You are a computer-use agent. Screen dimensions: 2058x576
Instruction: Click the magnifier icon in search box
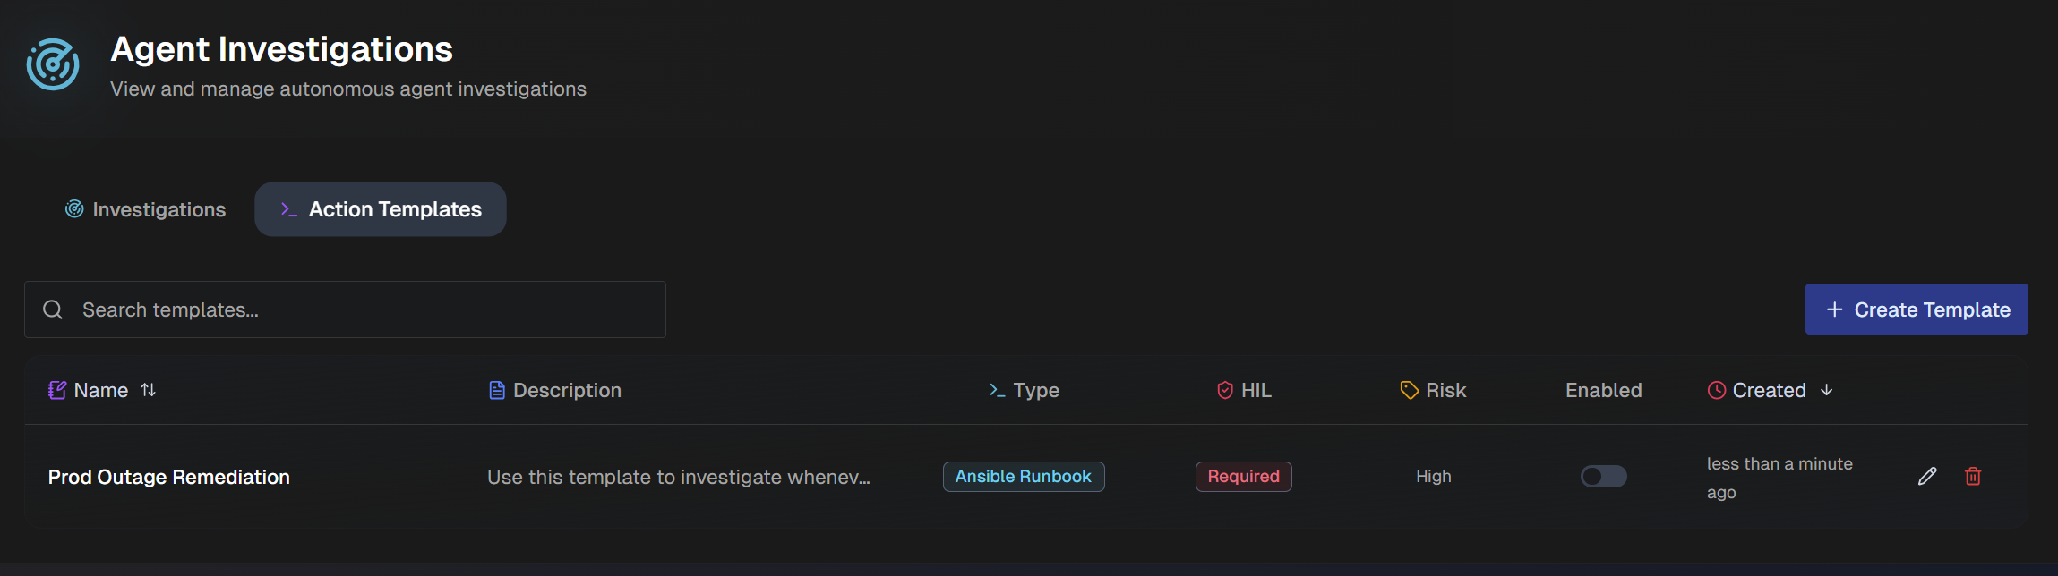click(x=53, y=309)
